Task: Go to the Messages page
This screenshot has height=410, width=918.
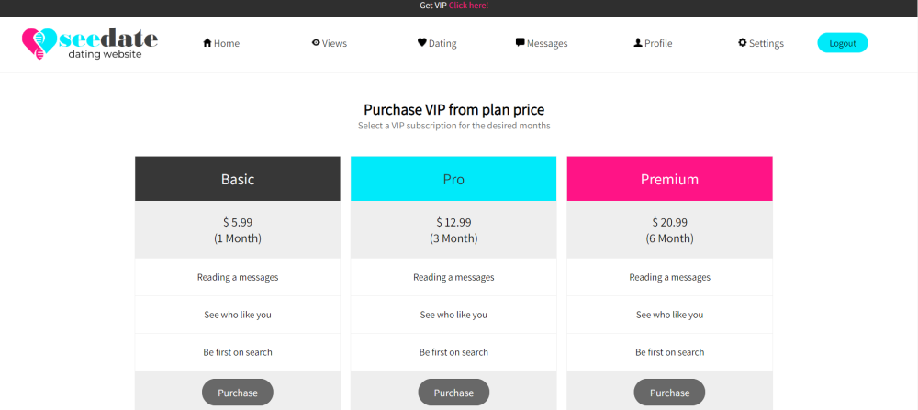Action: click(542, 43)
